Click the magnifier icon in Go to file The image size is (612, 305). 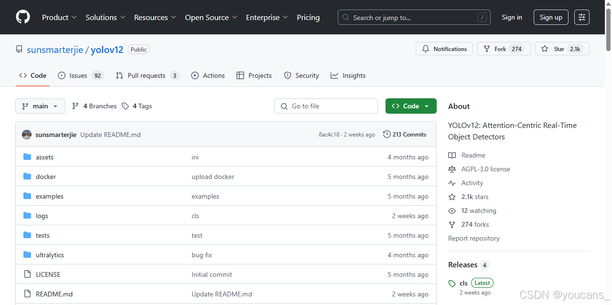click(284, 106)
